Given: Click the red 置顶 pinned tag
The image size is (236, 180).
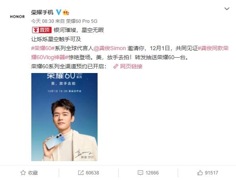Looking at the screenshot, I should tap(42, 30).
